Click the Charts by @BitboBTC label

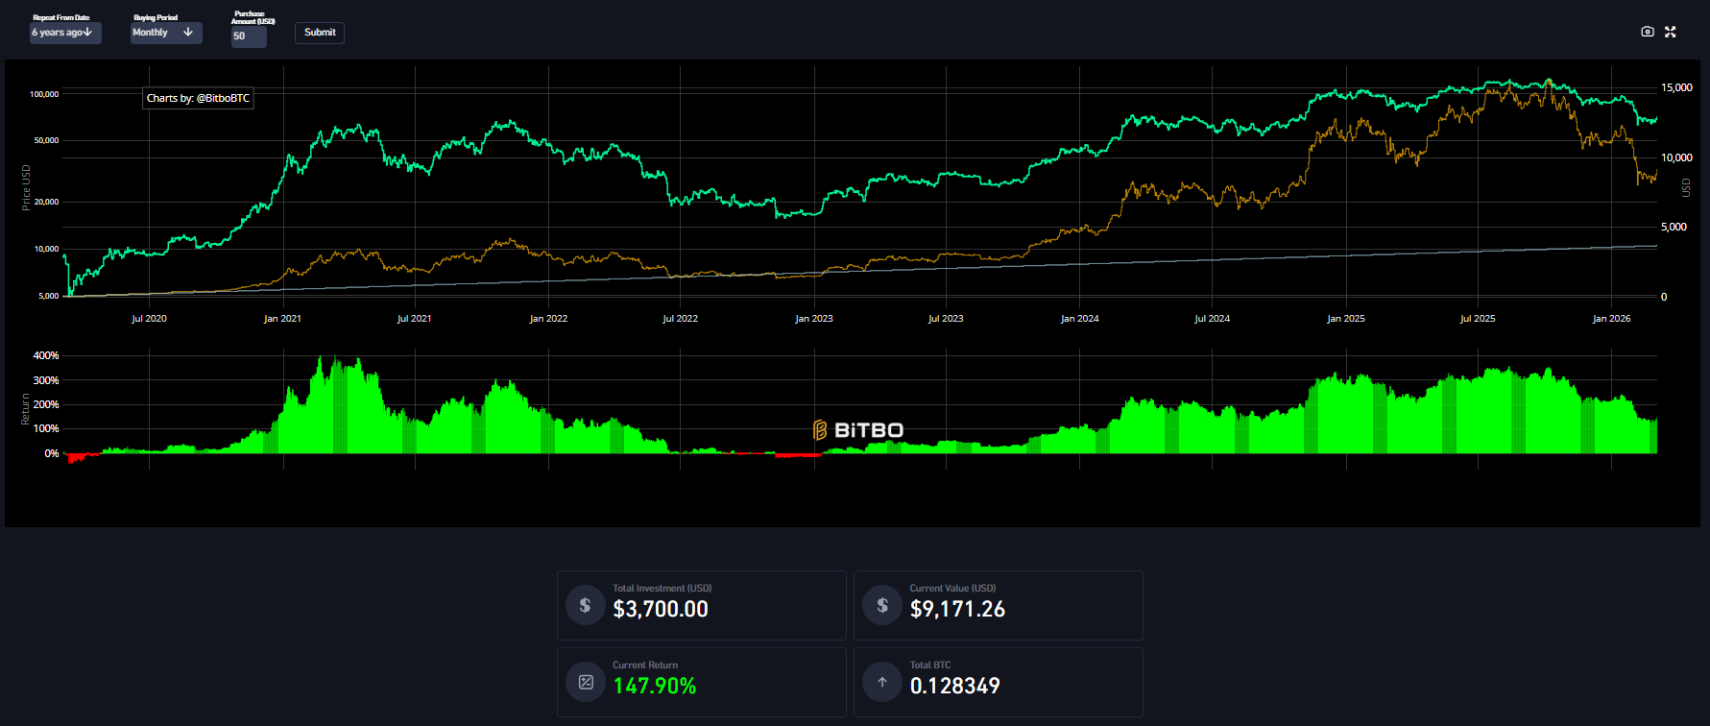[198, 98]
